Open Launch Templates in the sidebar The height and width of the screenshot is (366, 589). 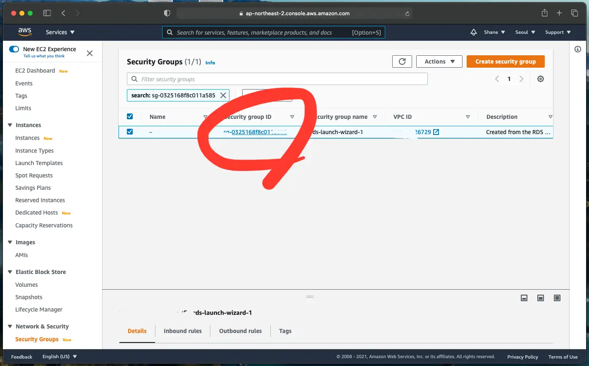pos(39,163)
